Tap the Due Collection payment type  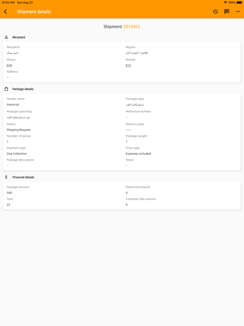tap(17, 154)
